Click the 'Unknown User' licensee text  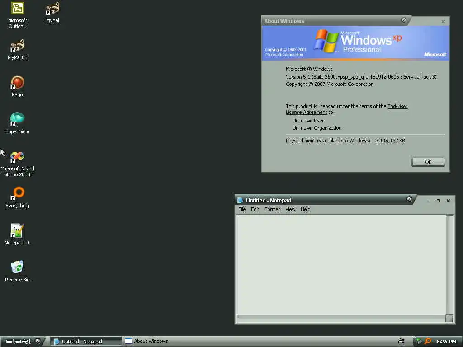pyautogui.click(x=308, y=121)
